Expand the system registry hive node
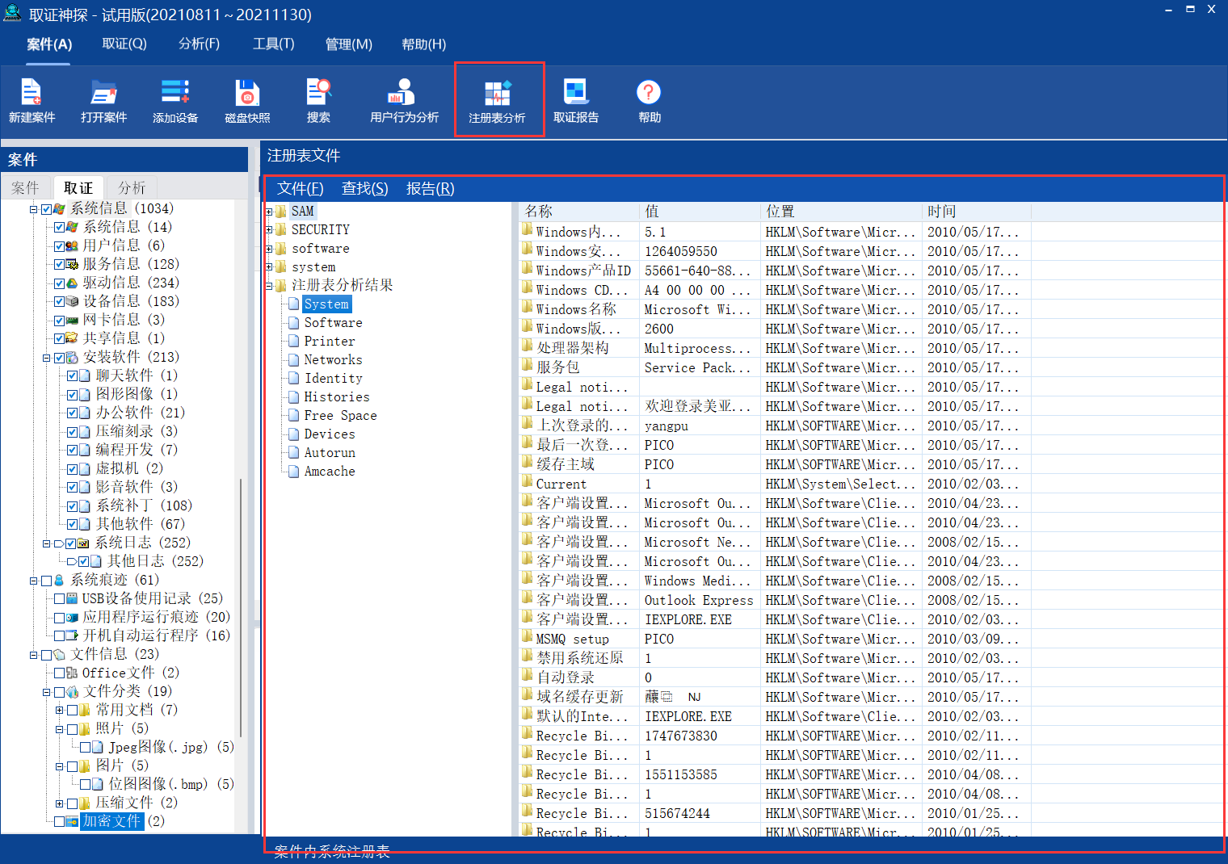 269,267
